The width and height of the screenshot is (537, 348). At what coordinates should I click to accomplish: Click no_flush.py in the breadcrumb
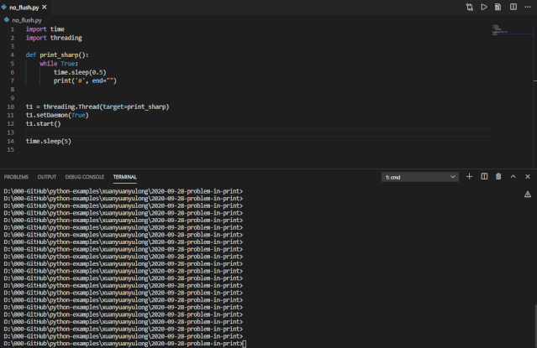pyautogui.click(x=25, y=19)
